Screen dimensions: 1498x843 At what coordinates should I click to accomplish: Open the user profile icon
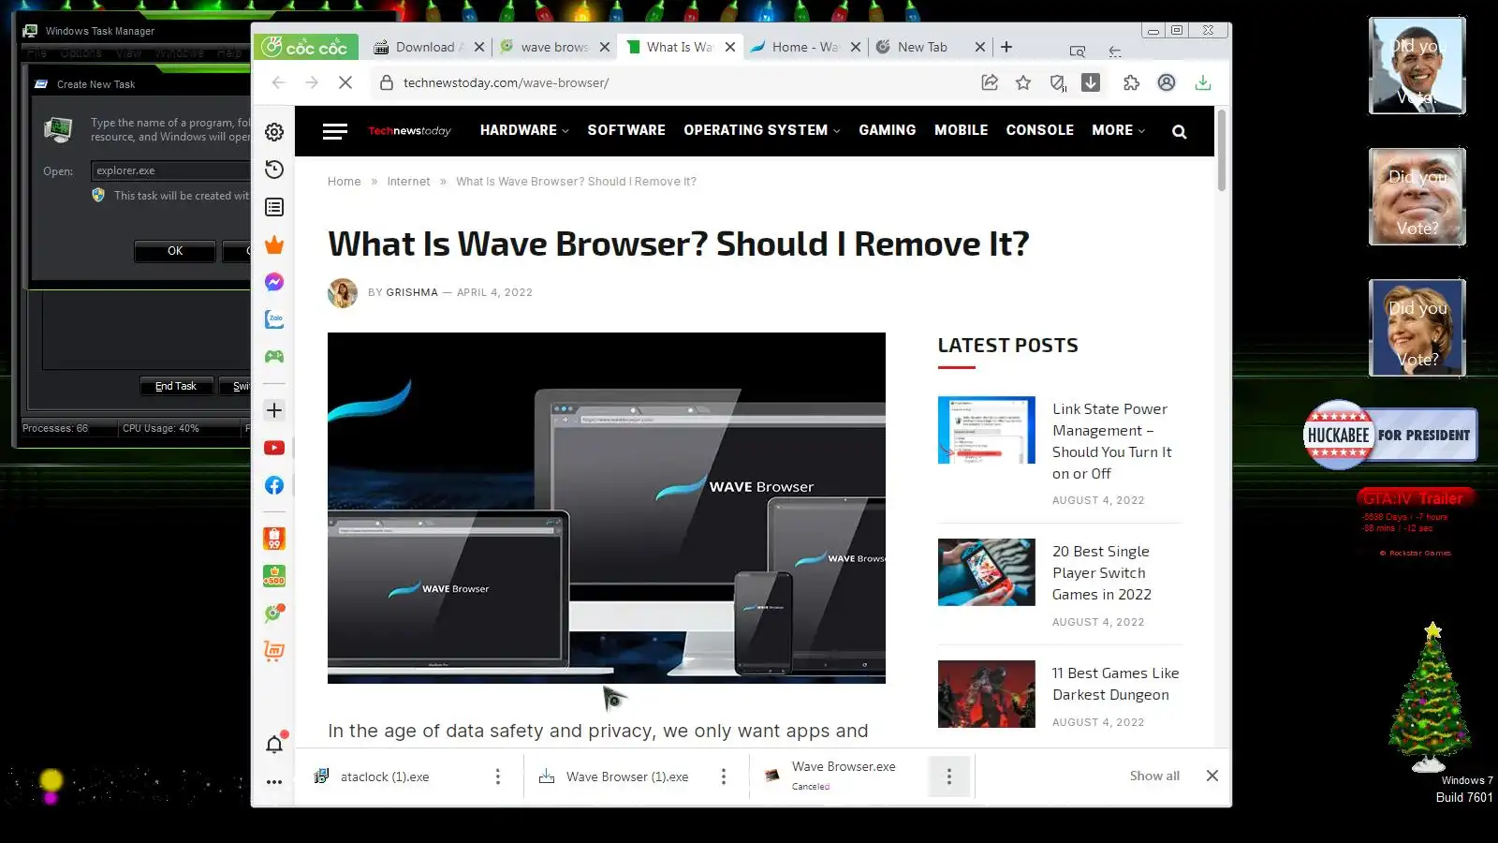pos(1167,82)
